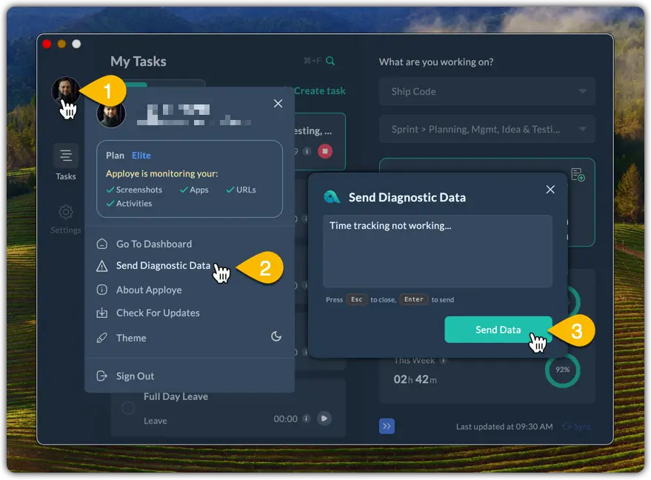The height and width of the screenshot is (480, 651).
Task: Select Go To Dashboard from the profile menu
Action: [153, 244]
